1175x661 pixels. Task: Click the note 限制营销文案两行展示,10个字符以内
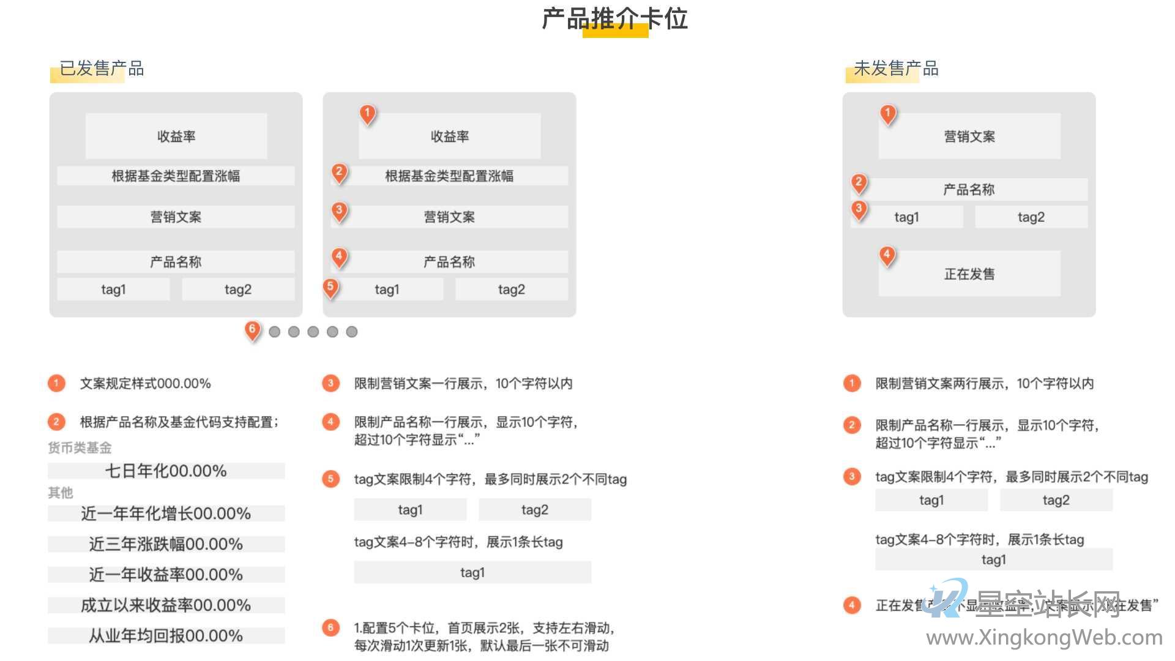[985, 384]
